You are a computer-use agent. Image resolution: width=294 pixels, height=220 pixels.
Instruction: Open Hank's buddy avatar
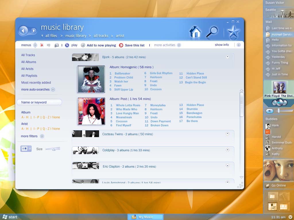click(268, 126)
